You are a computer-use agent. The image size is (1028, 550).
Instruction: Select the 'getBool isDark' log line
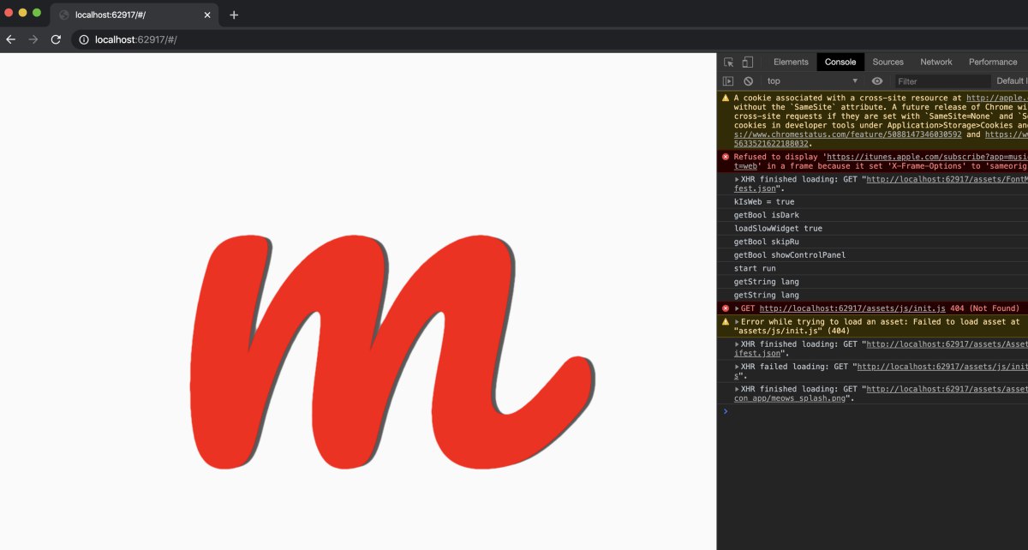[x=767, y=215]
